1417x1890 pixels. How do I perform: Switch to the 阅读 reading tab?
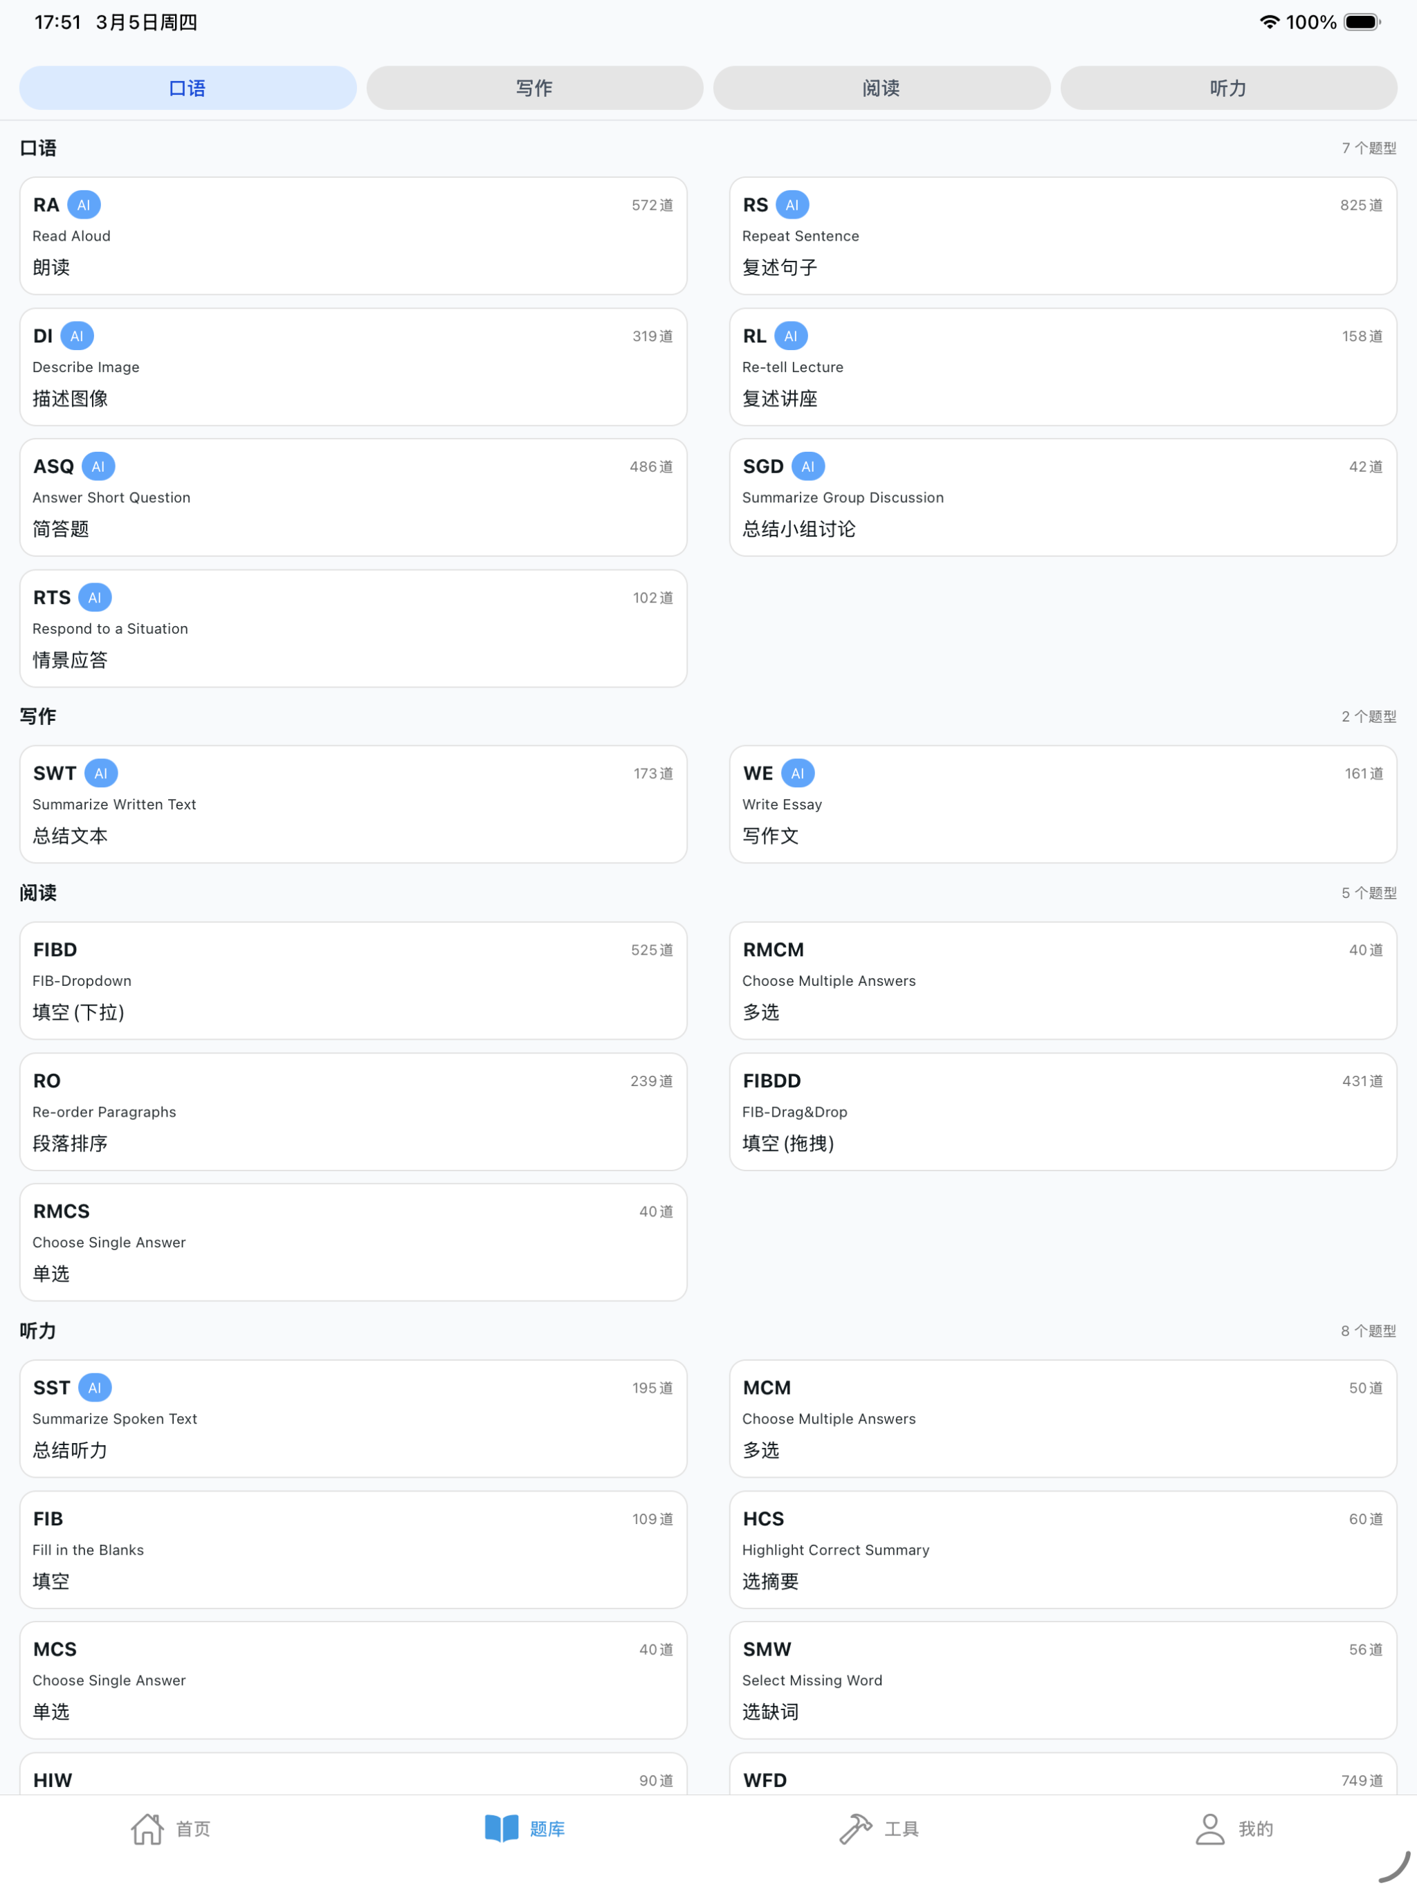[x=882, y=88]
